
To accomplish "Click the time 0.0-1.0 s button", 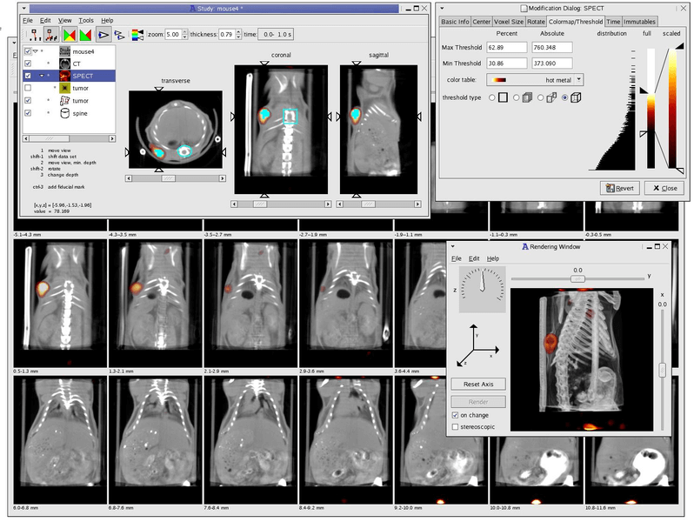I will [x=275, y=35].
